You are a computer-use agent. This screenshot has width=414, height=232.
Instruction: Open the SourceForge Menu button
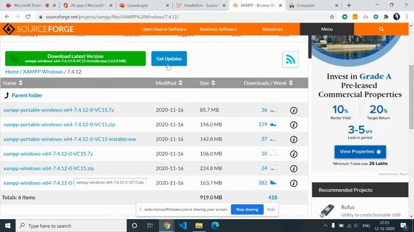click(327, 29)
